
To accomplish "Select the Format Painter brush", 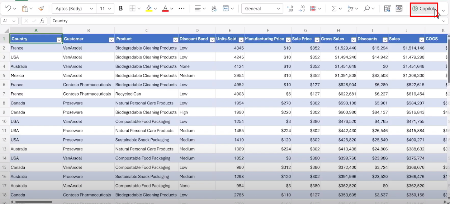I will (x=41, y=8).
